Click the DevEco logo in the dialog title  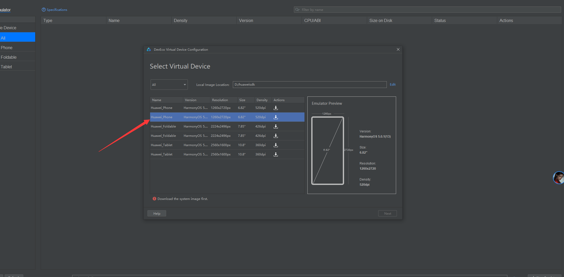coord(149,49)
